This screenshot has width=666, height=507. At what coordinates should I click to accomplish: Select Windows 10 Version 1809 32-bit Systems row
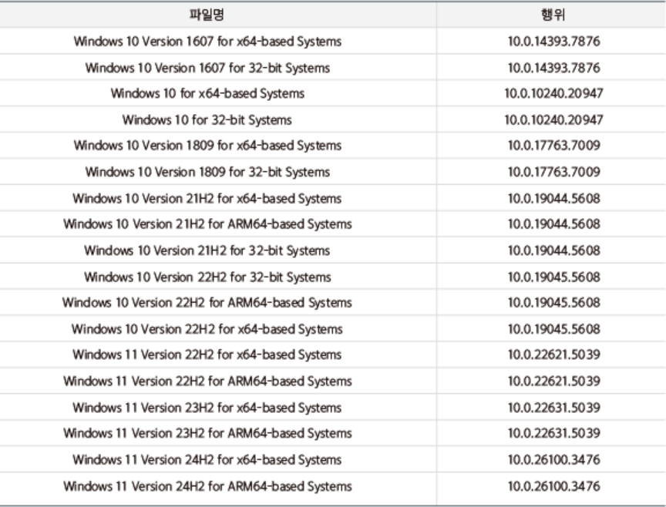point(207,172)
